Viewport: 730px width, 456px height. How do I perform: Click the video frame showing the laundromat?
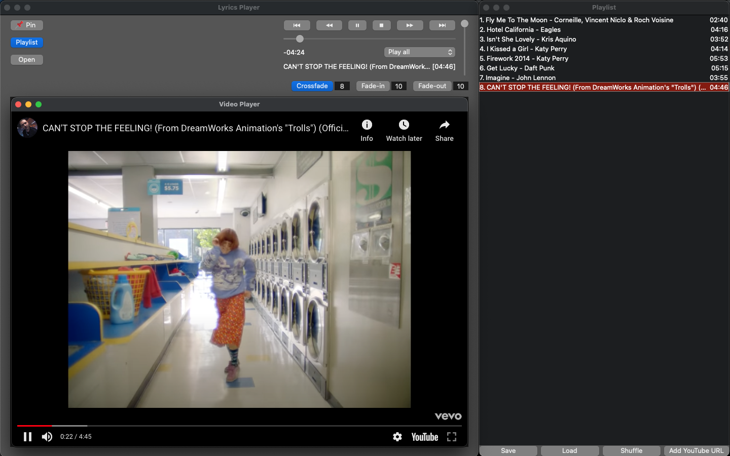point(239,279)
